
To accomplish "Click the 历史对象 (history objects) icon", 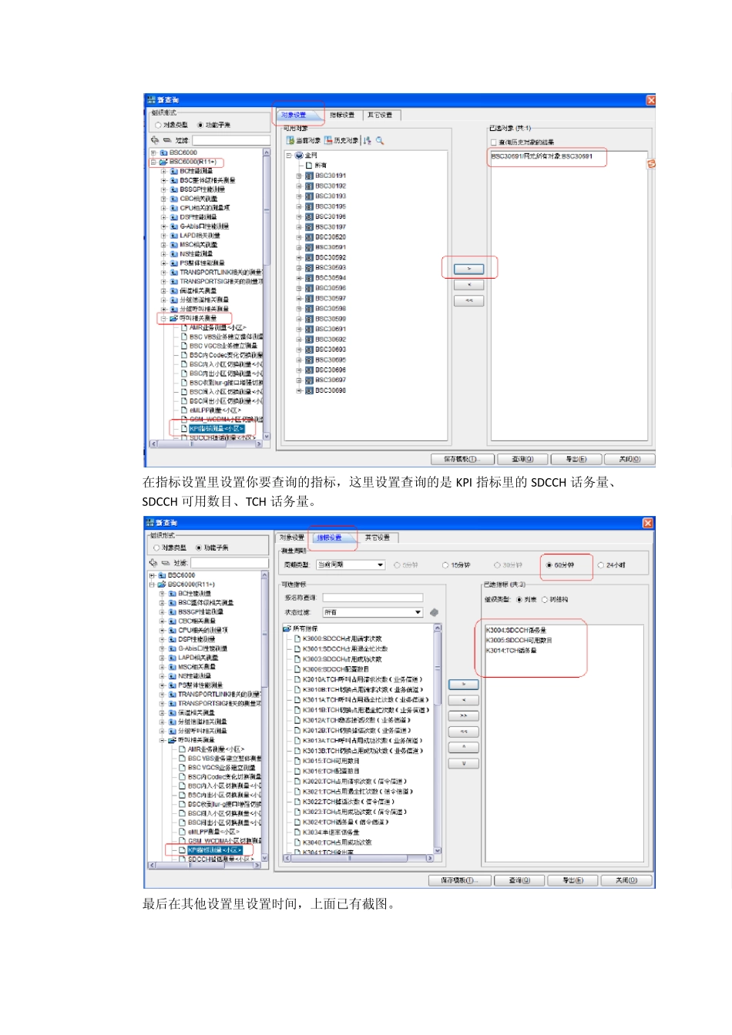I will tap(328, 141).
